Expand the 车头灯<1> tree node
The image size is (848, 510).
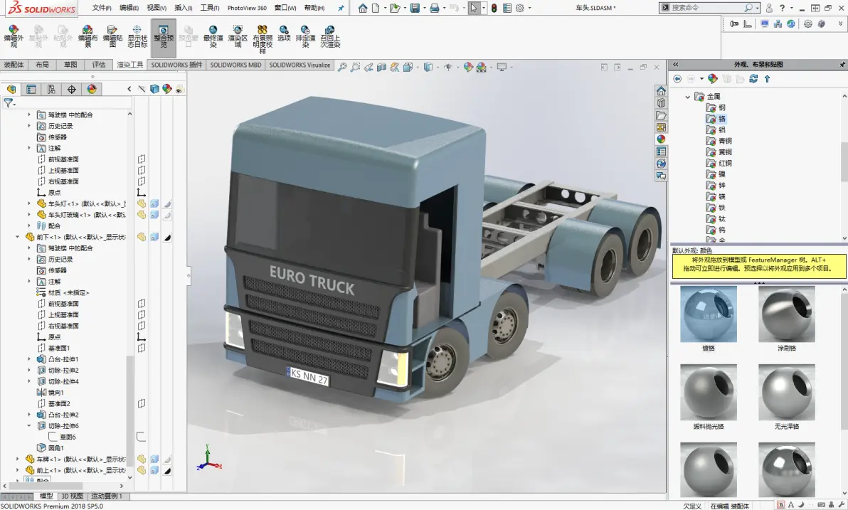29,204
